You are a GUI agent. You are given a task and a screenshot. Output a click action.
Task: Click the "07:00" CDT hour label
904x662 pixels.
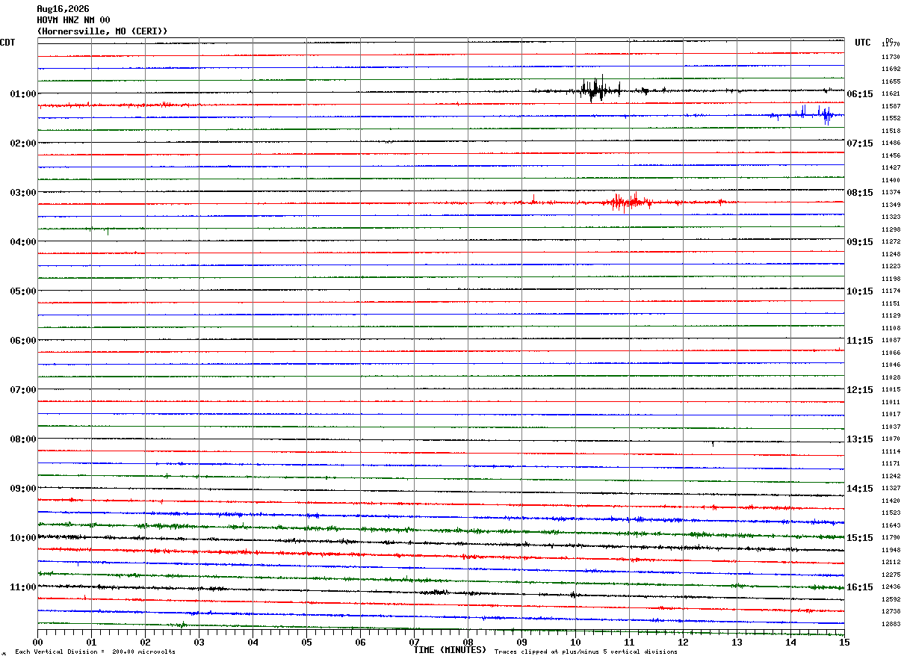[23, 390]
